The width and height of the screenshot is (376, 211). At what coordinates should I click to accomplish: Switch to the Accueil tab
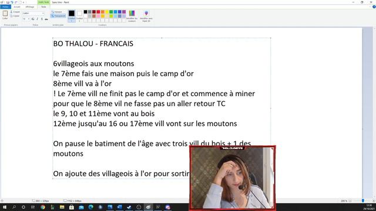click(17, 7)
